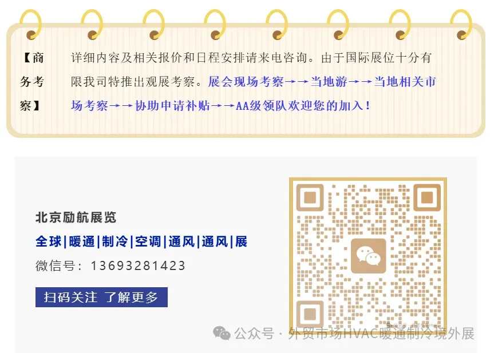This screenshot has height=353, width=490.
Task: Click the 【商务考察】 heading label
Action: pyautogui.click(x=32, y=82)
